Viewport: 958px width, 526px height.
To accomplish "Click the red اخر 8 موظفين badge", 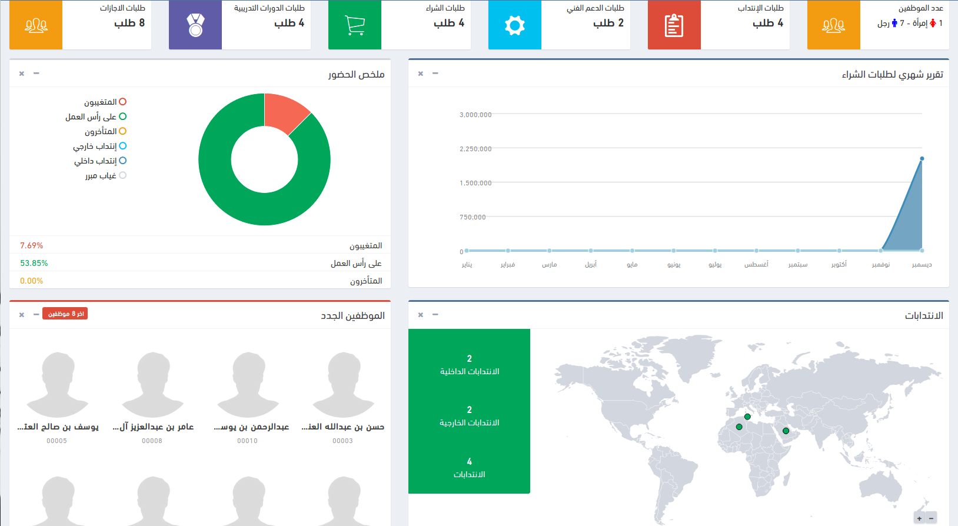I will pyautogui.click(x=65, y=314).
